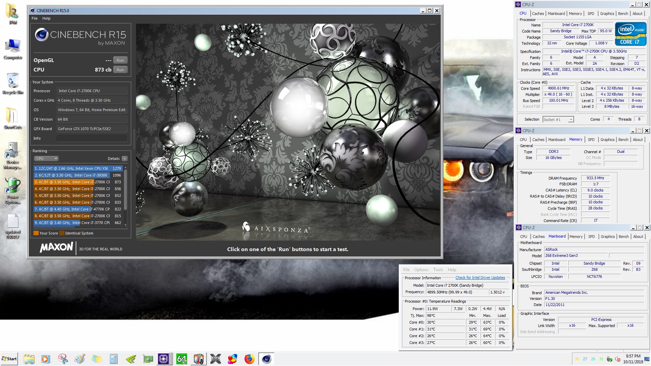Click 'Check for Intel Driver Updates' link
This screenshot has height=366, width=651.
tap(480, 278)
